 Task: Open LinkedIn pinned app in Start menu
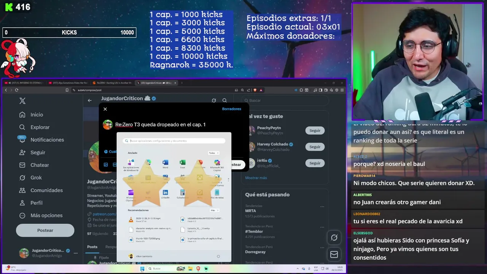[x=165, y=194]
